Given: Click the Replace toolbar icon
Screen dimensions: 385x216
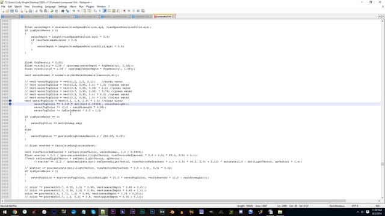Looking at the screenshot, I should pyautogui.click(x=67, y=11).
